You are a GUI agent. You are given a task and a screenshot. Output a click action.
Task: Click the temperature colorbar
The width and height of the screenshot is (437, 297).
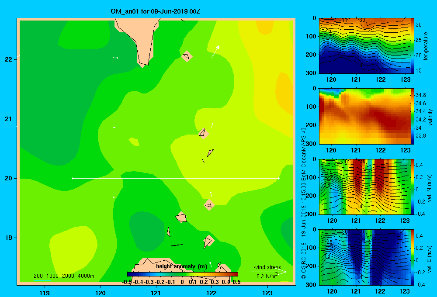point(413,46)
